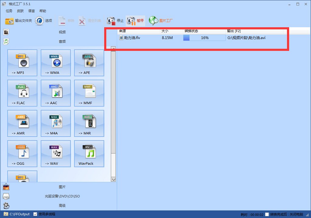Image resolution: width=311 pixels, height=218 pixels.
Task: Select FLAC audio conversion tile
Action: point(22,93)
